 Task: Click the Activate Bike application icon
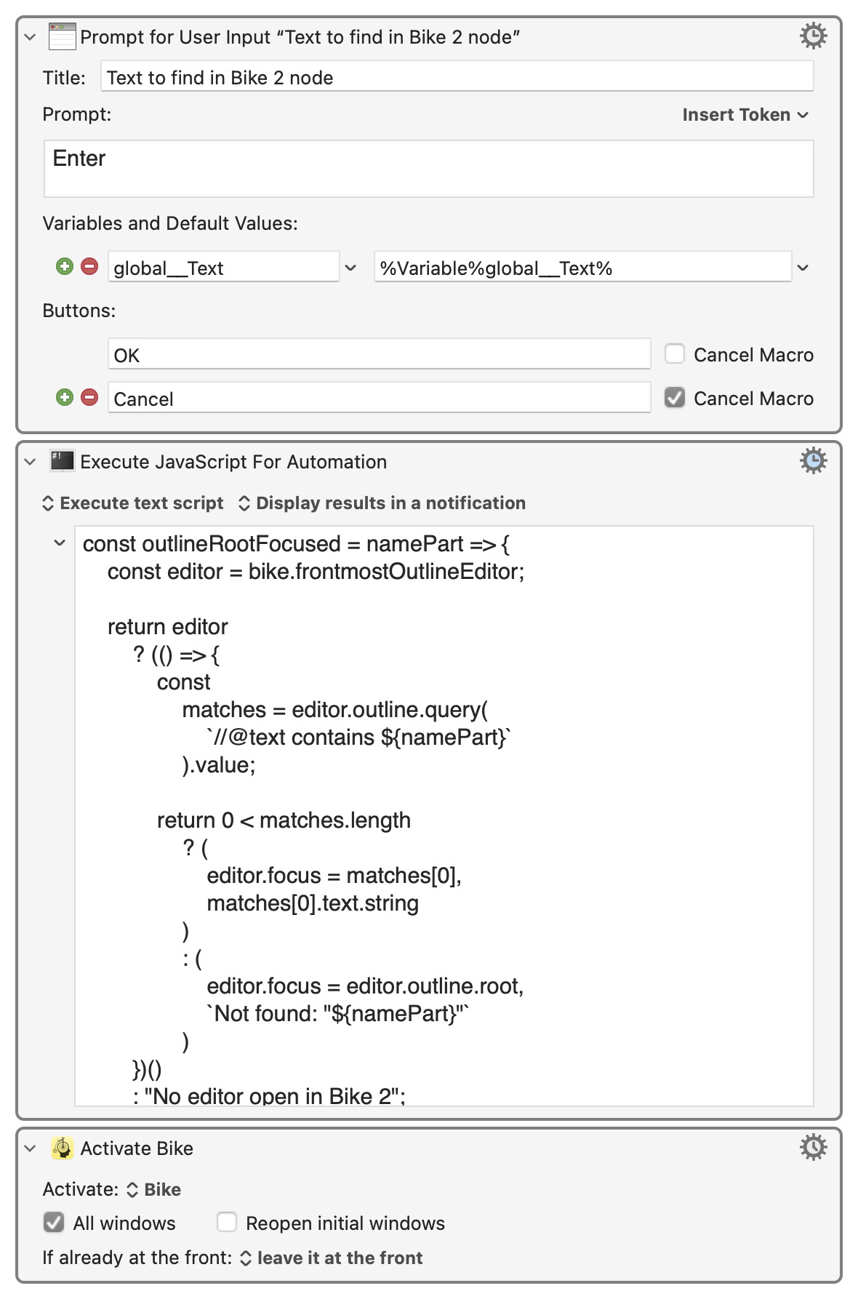(63, 1148)
